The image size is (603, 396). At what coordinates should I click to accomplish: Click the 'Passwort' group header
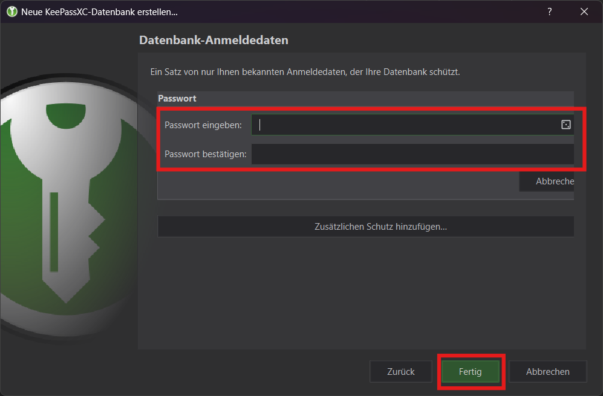177,98
